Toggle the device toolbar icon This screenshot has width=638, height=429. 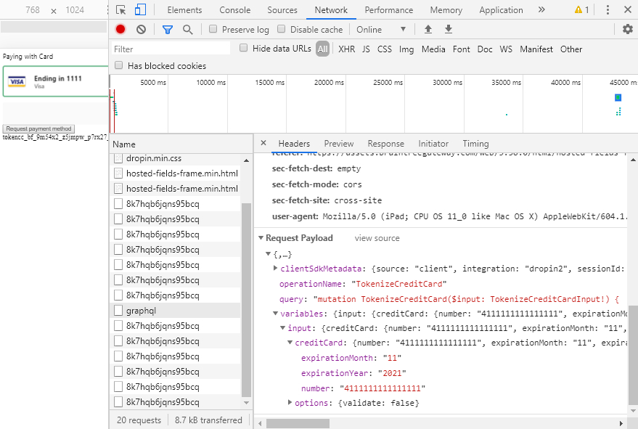(140, 10)
